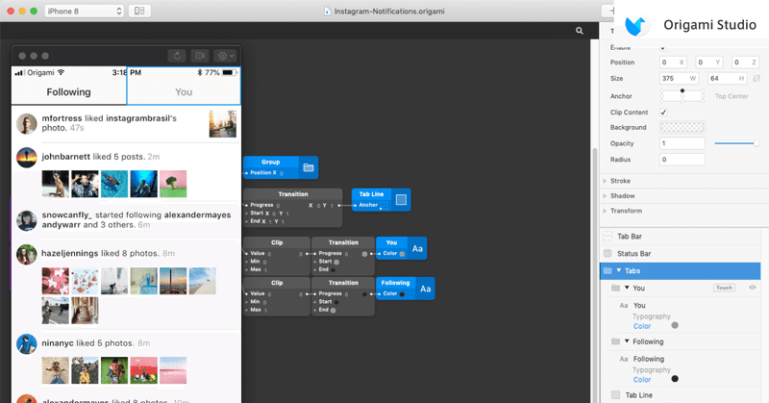
Task: Click the Position Y input field
Action: (x=709, y=63)
